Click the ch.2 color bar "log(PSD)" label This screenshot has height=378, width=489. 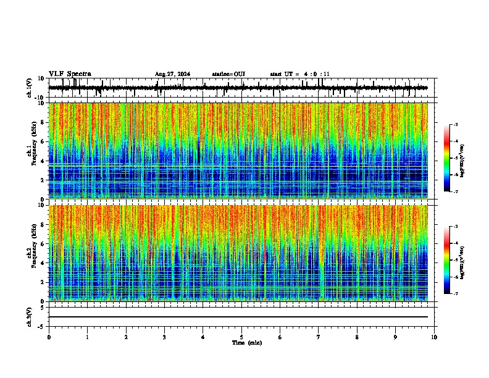(x=462, y=262)
